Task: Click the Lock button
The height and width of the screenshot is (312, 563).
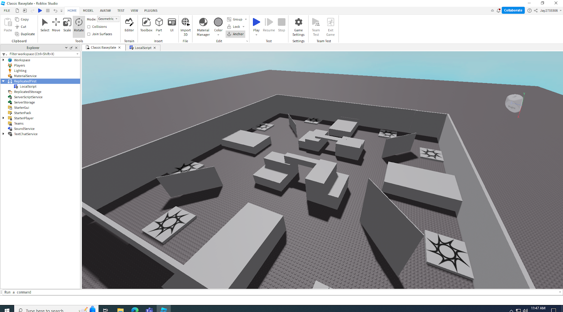Action: pyautogui.click(x=234, y=27)
